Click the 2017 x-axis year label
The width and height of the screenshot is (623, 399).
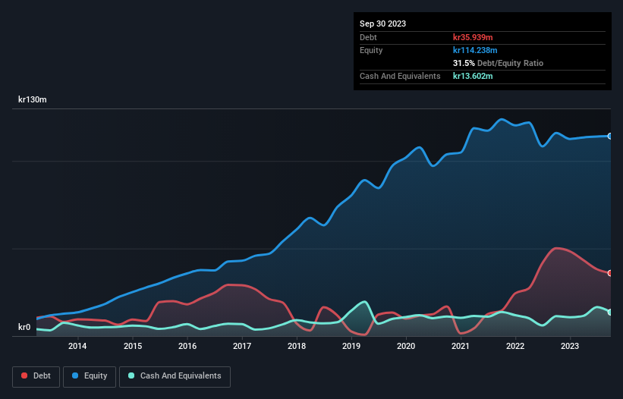242,346
